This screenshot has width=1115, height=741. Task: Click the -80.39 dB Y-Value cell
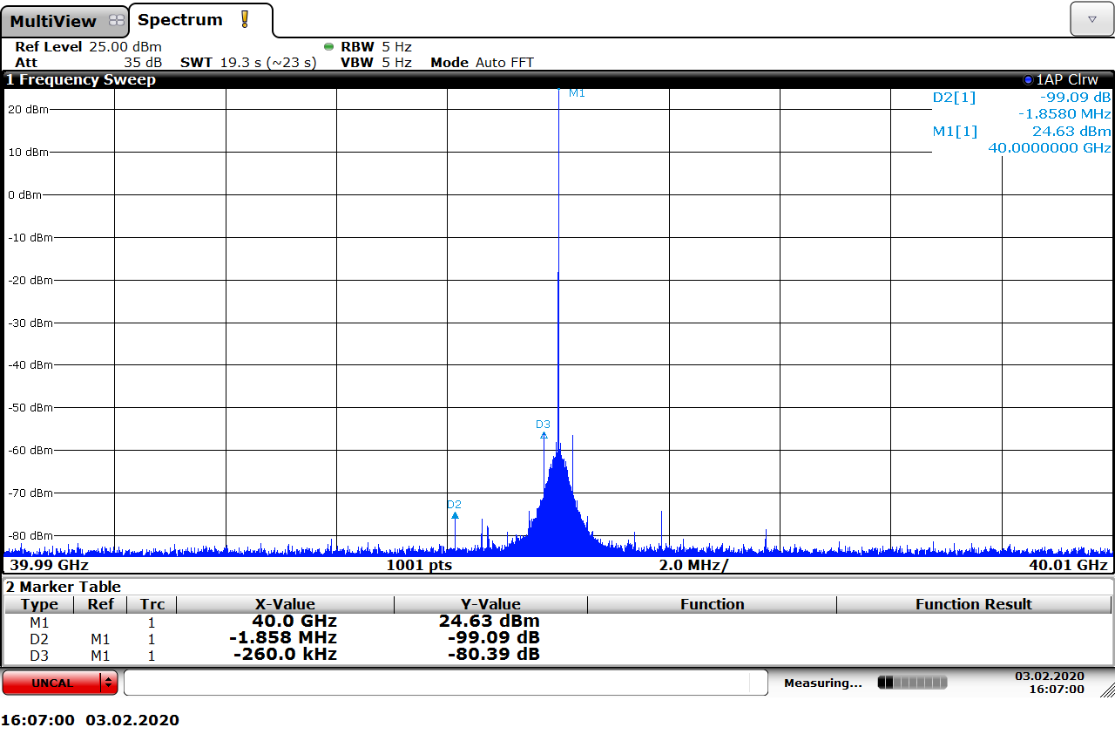click(x=494, y=654)
